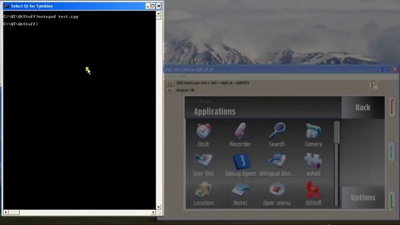The height and width of the screenshot is (225, 400).
Task: Open the Location app
Action: [203, 194]
